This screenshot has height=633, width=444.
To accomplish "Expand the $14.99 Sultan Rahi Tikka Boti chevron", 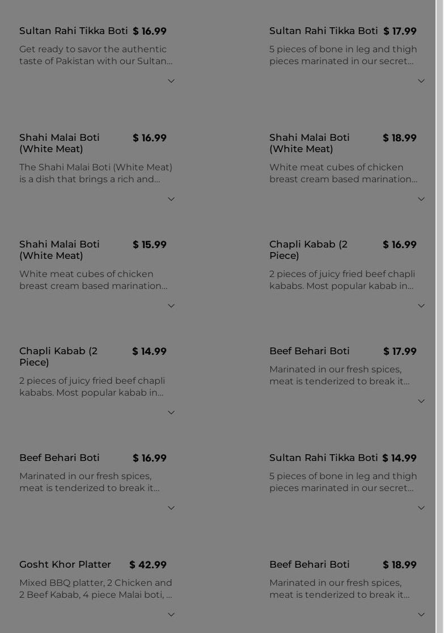I will (x=421, y=508).
